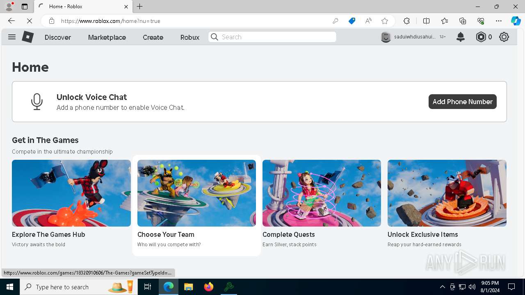Viewport: 525px width, 295px height.
Task: Open Edge Settings and more menu
Action: (x=499, y=21)
